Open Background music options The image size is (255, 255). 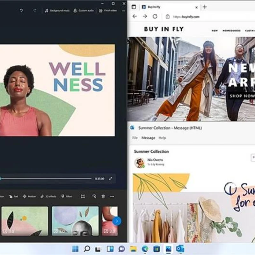pos(57,11)
